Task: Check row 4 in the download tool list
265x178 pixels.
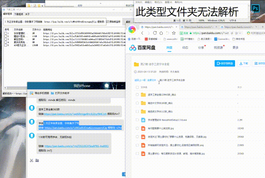Action: coord(5,42)
